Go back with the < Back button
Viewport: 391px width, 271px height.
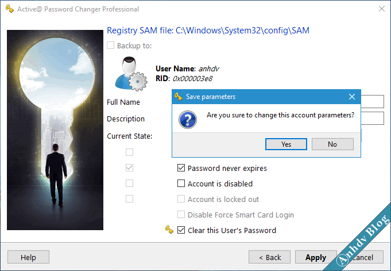coord(269,257)
